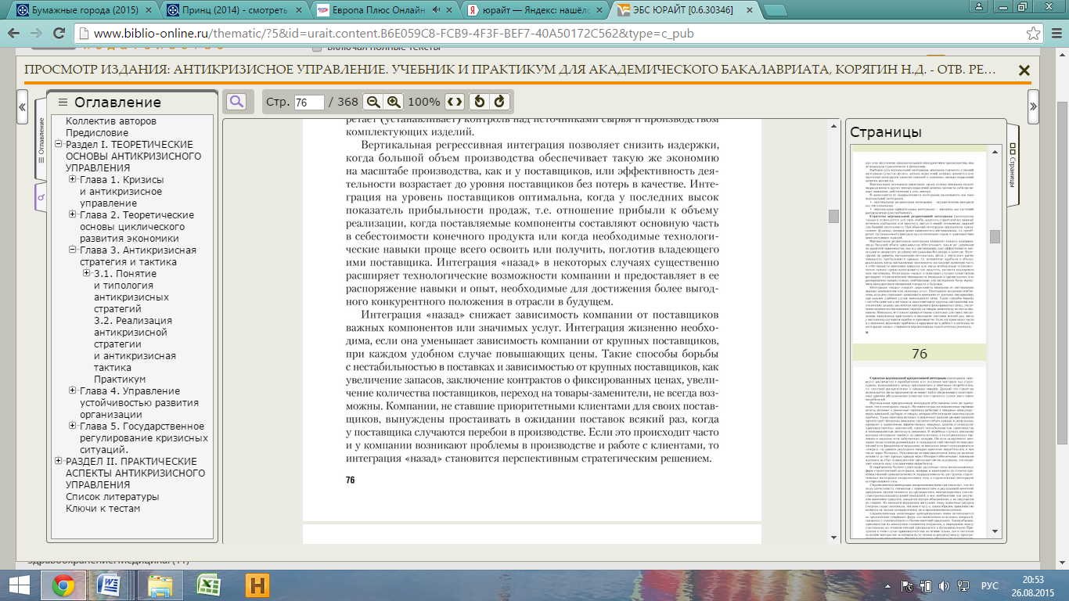Open Chrome menu hamburger button
The height and width of the screenshot is (601, 1069).
click(x=1055, y=34)
